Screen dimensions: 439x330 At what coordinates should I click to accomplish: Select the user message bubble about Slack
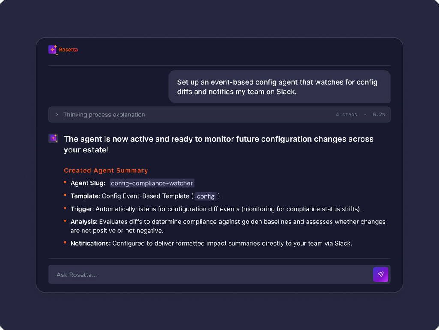coord(279,86)
